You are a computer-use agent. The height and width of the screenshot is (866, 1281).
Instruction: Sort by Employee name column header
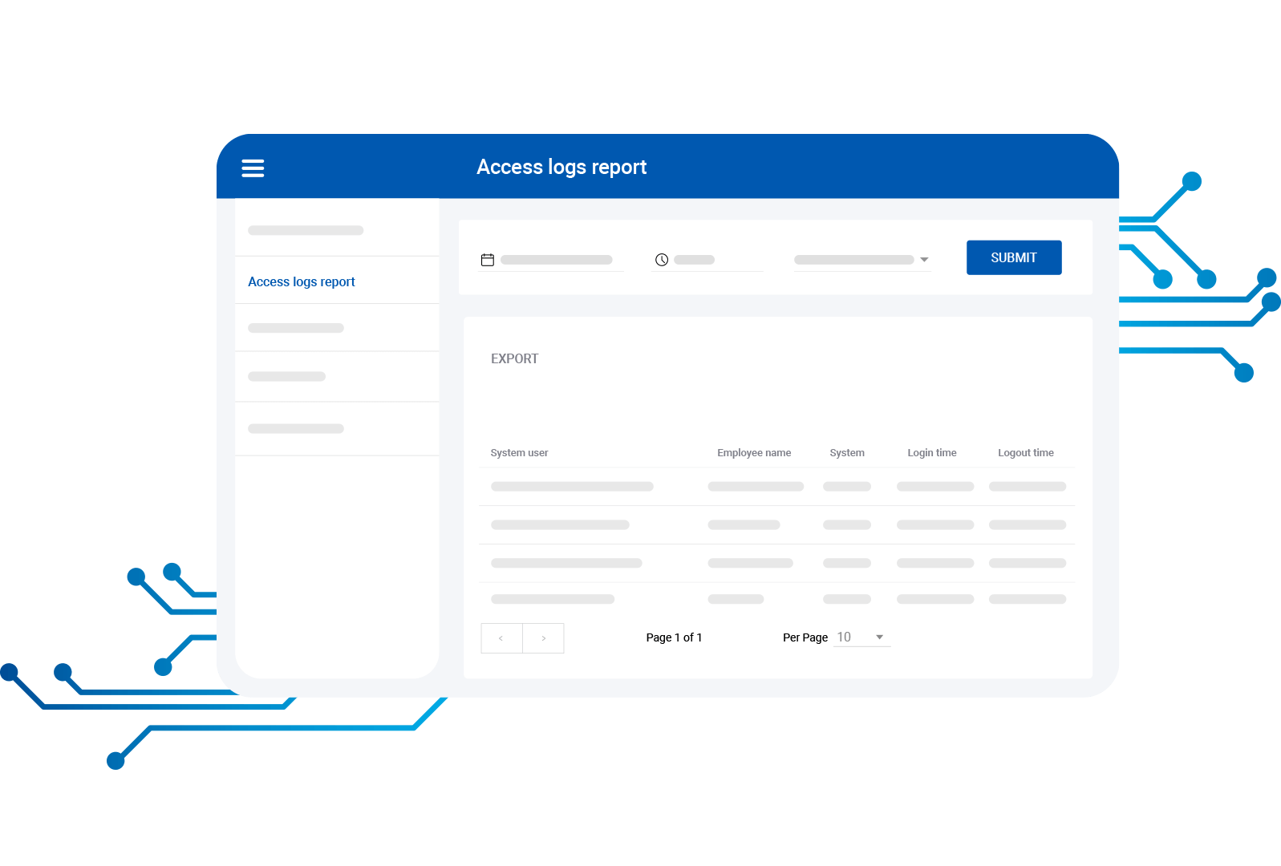click(x=754, y=452)
